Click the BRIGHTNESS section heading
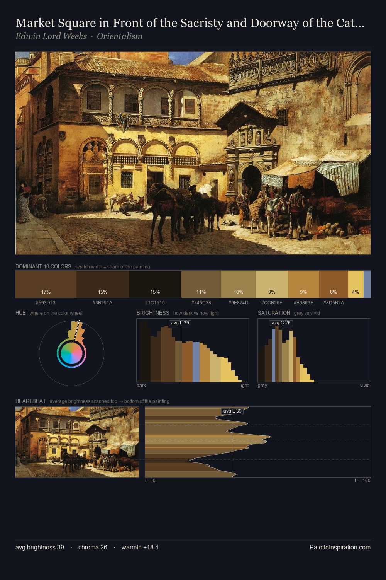 (153, 313)
